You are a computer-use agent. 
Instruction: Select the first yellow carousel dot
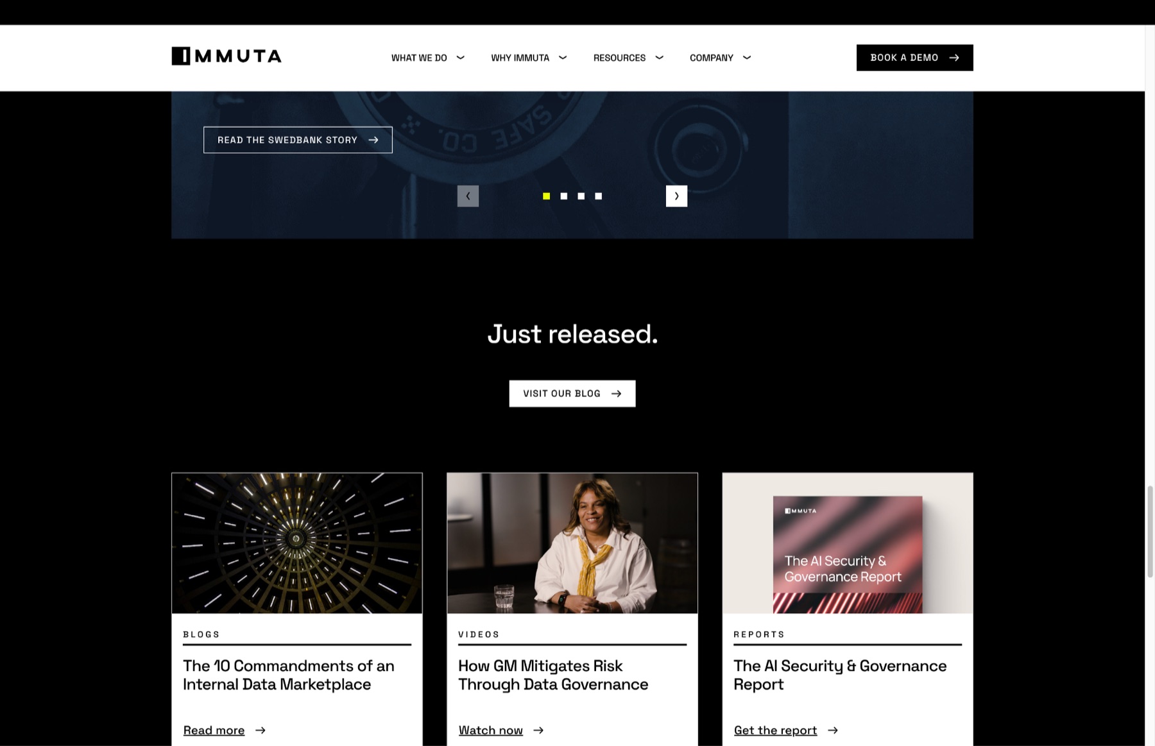point(546,196)
